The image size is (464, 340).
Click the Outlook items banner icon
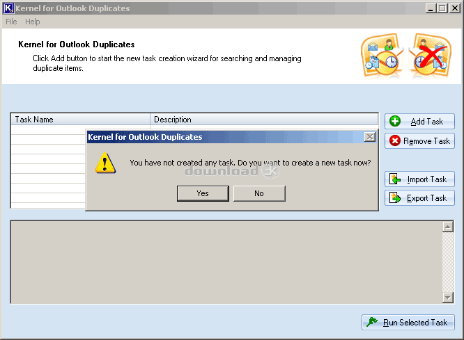[x=382, y=55]
